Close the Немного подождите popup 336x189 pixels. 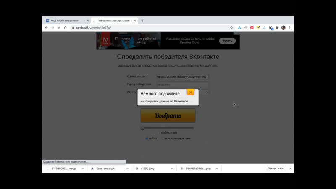click(191, 92)
